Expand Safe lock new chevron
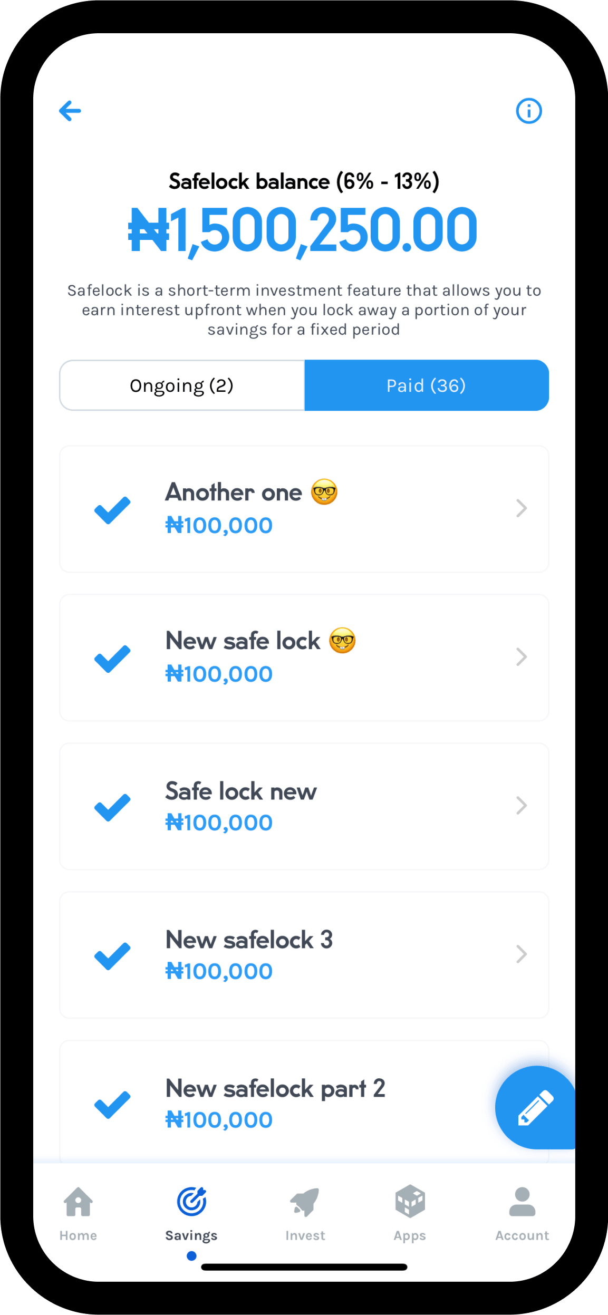This screenshot has width=608, height=1315. tap(522, 806)
